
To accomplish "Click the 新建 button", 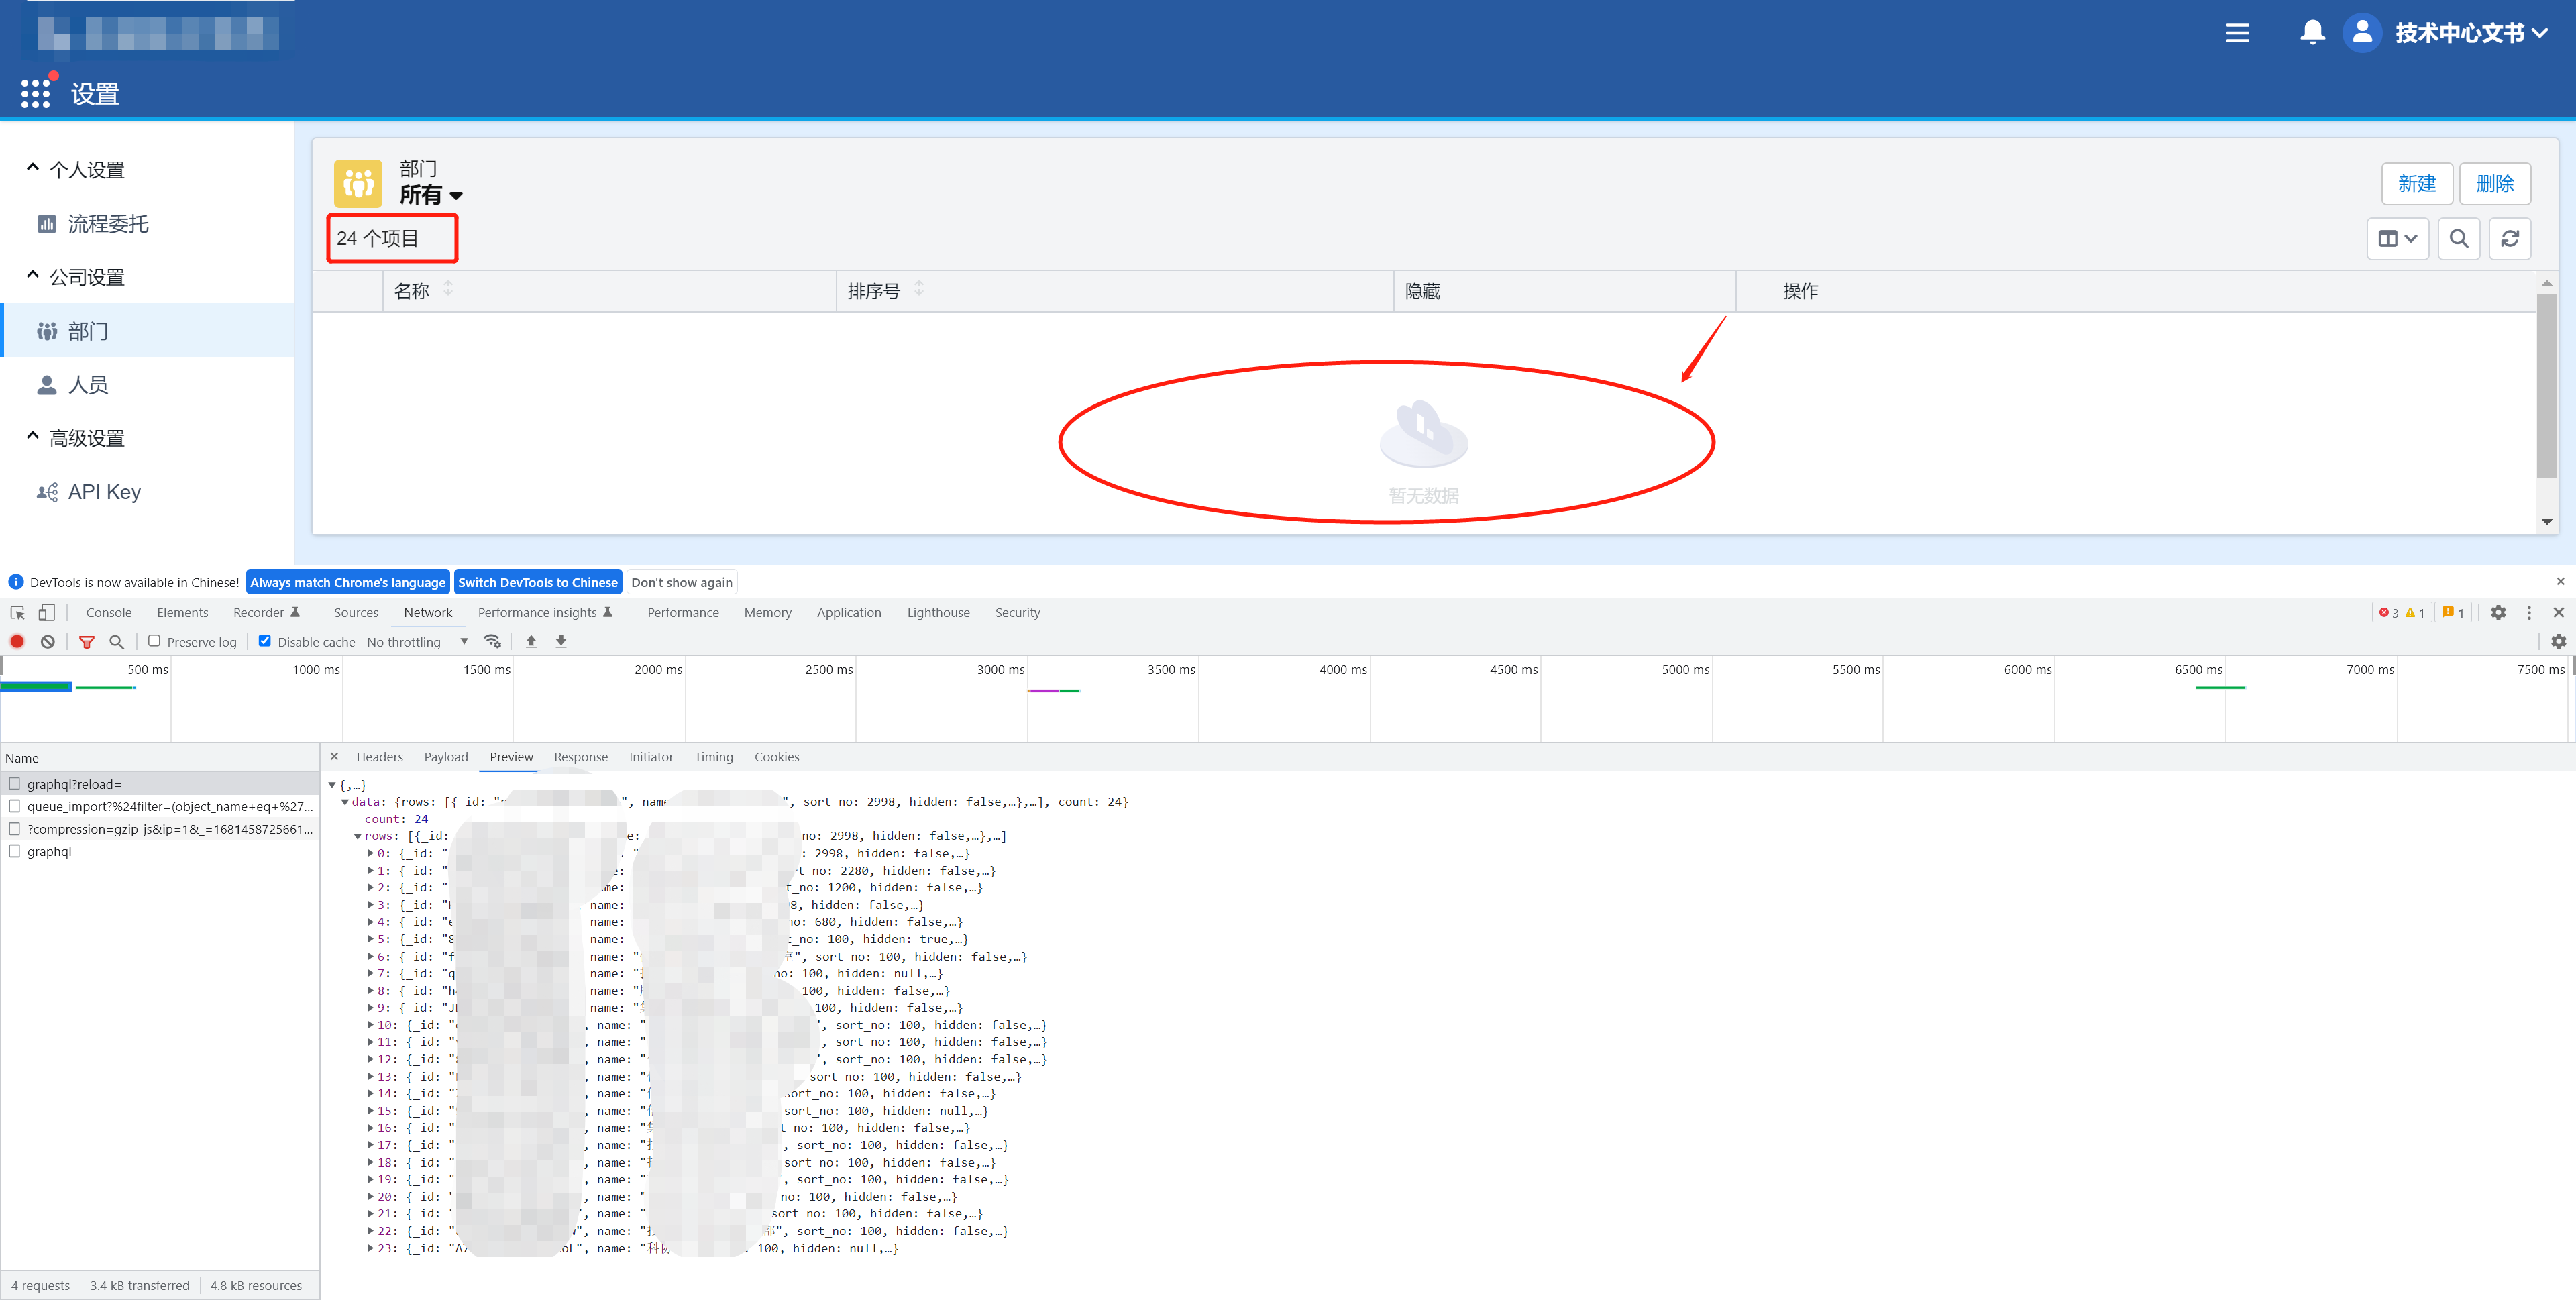I will tap(2417, 184).
